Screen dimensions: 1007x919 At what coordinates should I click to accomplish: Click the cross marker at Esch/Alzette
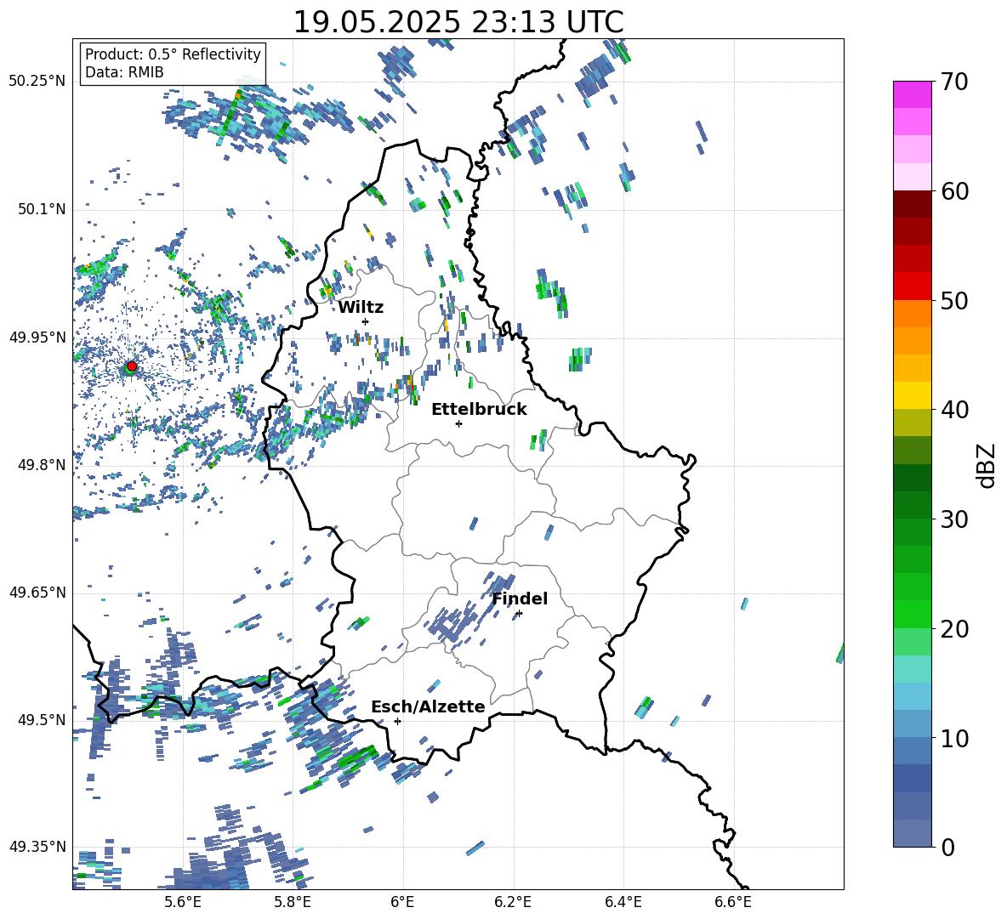(x=397, y=721)
